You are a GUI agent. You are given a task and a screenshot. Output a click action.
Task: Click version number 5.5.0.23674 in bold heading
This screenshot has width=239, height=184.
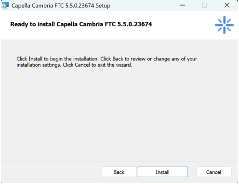tap(134, 24)
